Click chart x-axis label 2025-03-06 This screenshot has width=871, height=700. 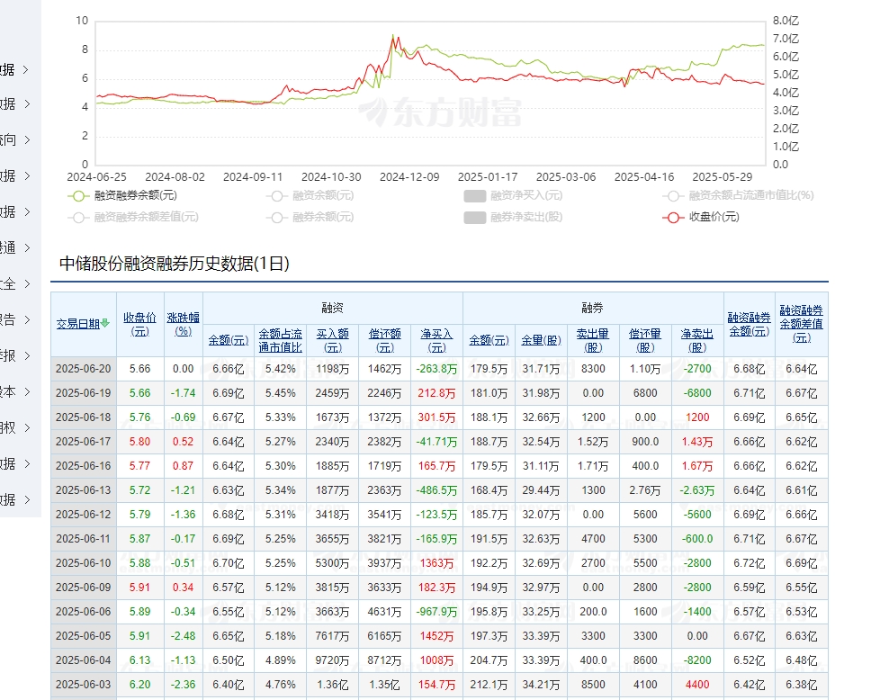[x=566, y=177]
